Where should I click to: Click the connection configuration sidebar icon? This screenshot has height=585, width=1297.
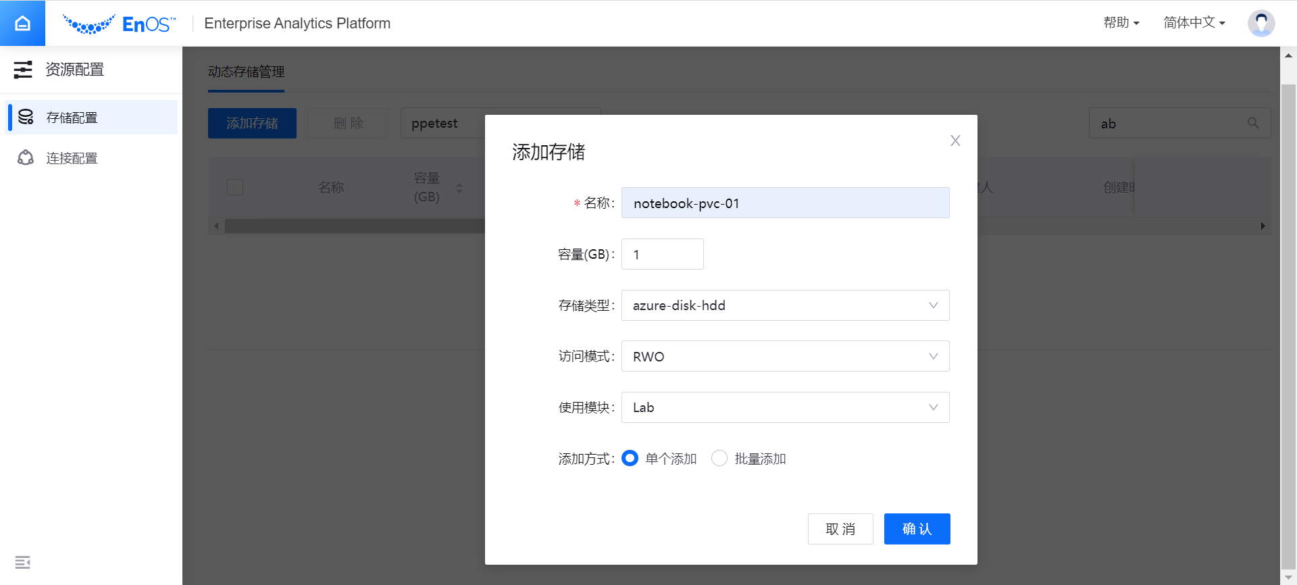point(26,157)
